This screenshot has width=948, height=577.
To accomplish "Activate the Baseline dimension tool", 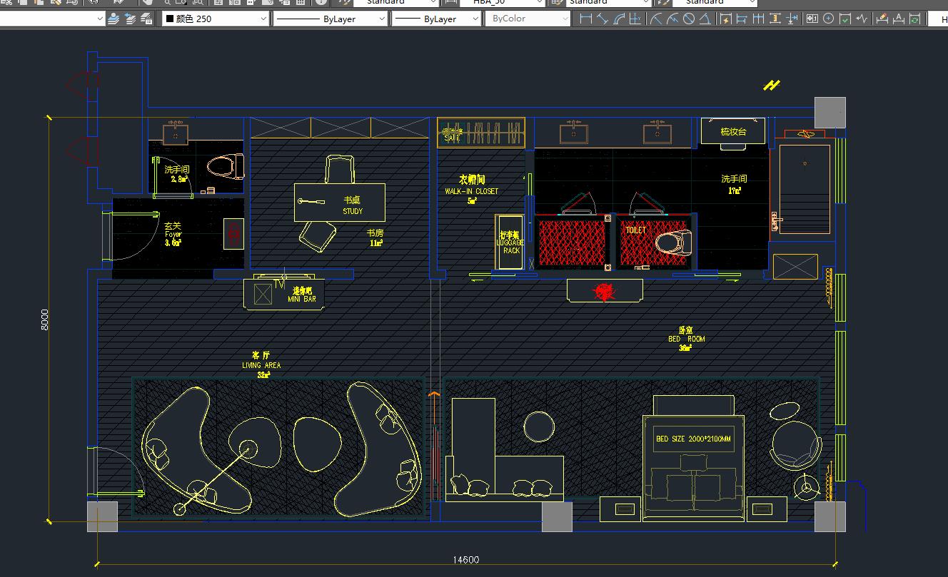I will pyautogui.click(x=742, y=19).
